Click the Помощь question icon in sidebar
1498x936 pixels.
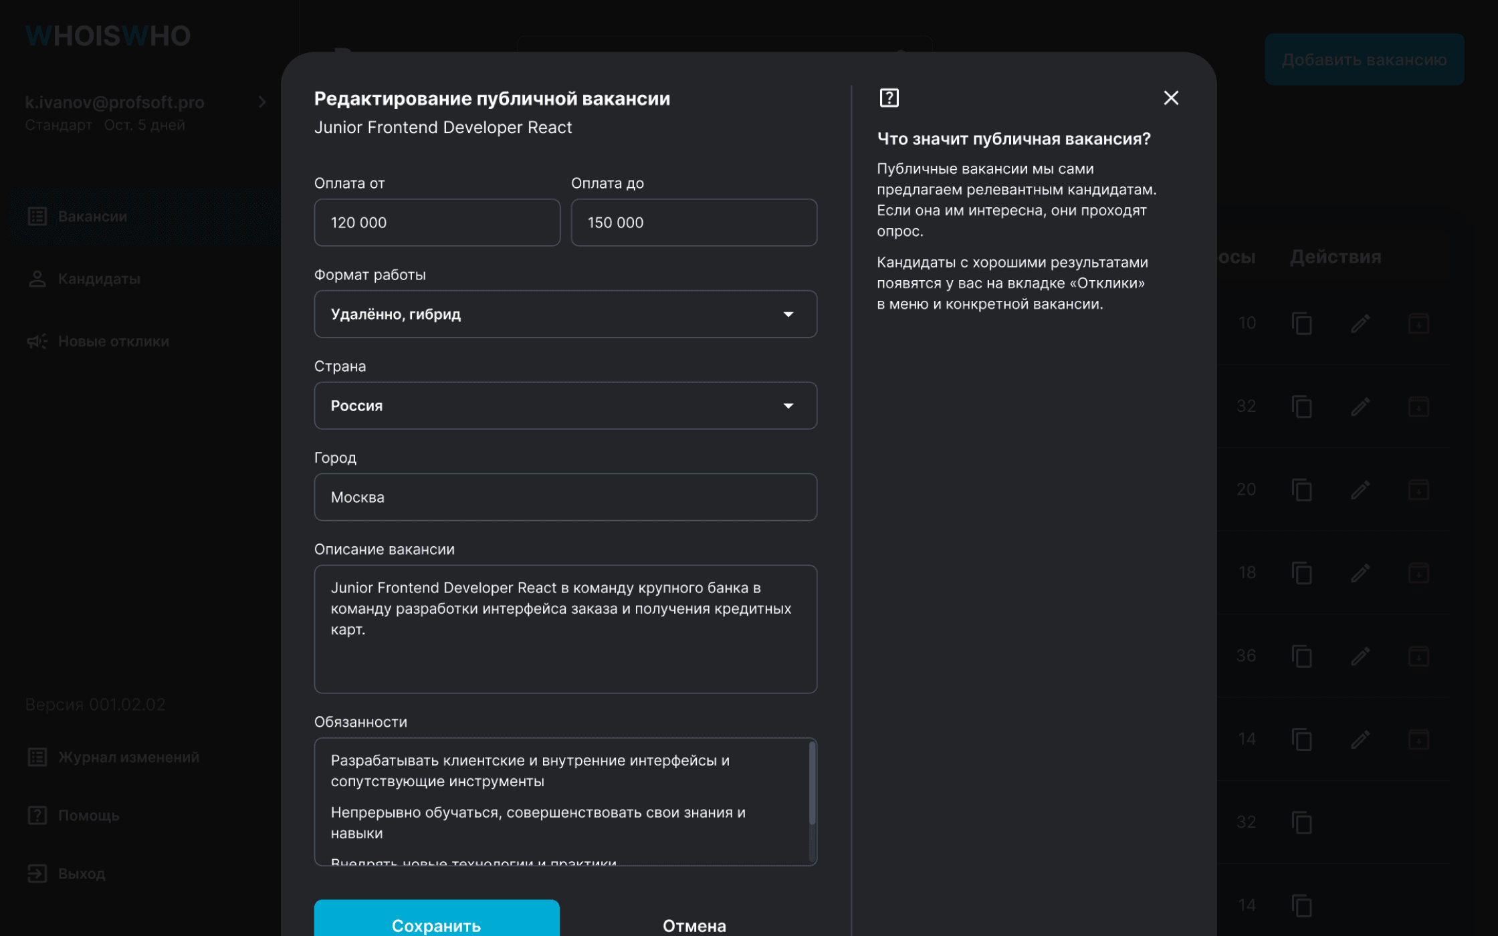tap(37, 816)
